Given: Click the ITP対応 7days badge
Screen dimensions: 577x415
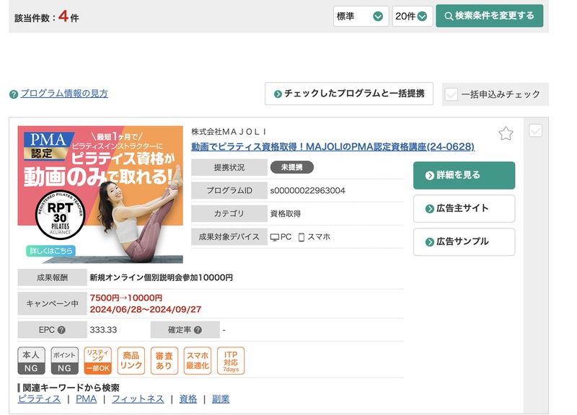Looking at the screenshot, I should pyautogui.click(x=231, y=361).
